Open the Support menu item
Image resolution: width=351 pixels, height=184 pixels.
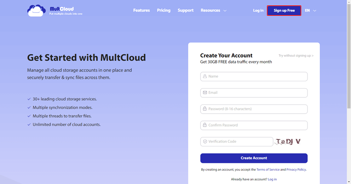185,11
